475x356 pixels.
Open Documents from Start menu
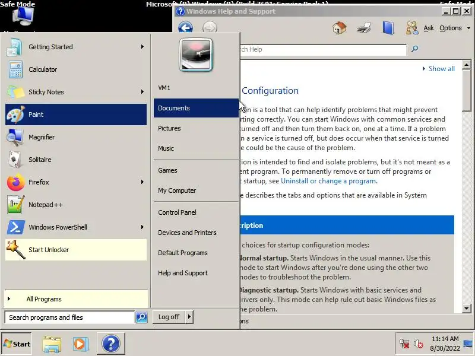point(196,108)
